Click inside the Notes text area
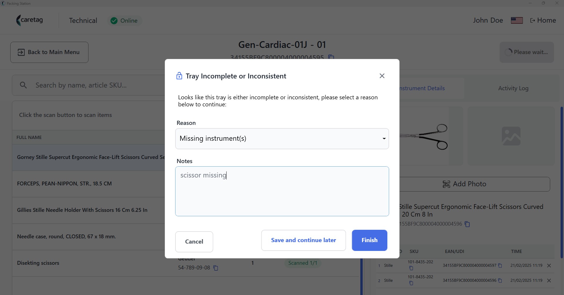 point(282,191)
